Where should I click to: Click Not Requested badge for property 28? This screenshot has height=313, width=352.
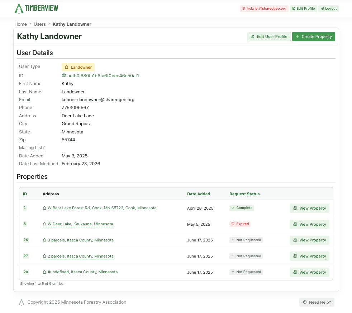(x=246, y=272)
